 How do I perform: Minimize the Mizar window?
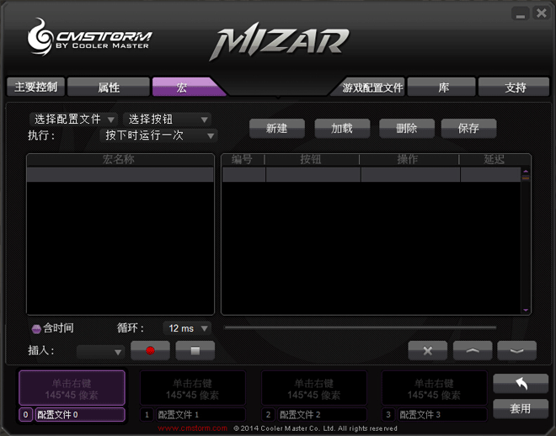coord(520,13)
